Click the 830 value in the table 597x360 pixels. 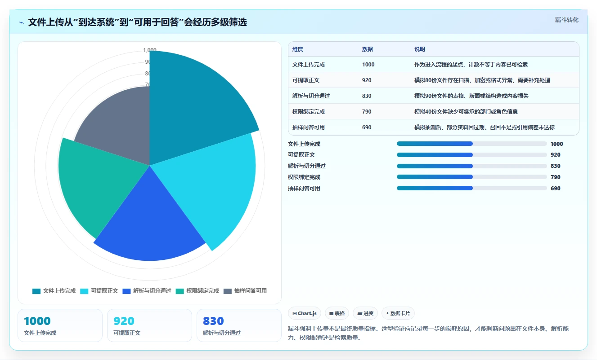pyautogui.click(x=367, y=96)
